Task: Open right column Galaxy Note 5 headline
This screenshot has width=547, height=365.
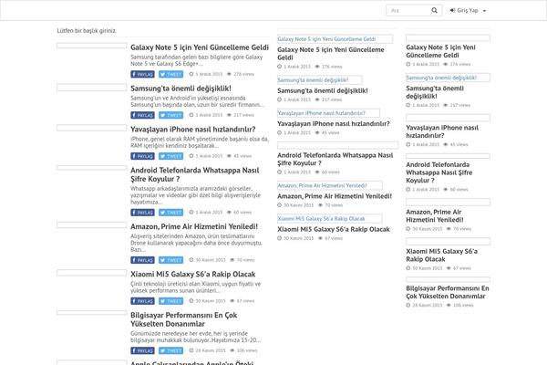Action: [x=440, y=51]
